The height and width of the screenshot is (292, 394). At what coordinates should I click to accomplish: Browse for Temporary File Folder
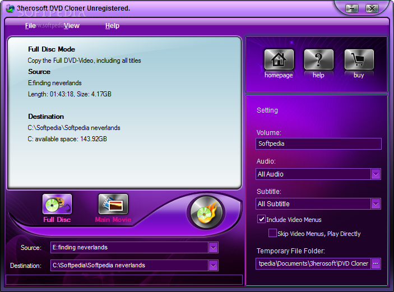coord(376,263)
